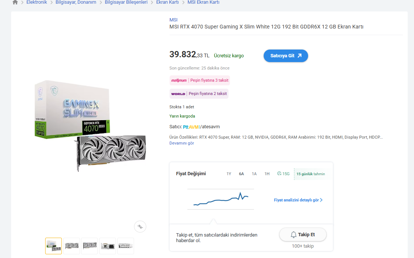414x258 pixels.
Task: Select the 15G history icon tab
Action: [x=283, y=174]
